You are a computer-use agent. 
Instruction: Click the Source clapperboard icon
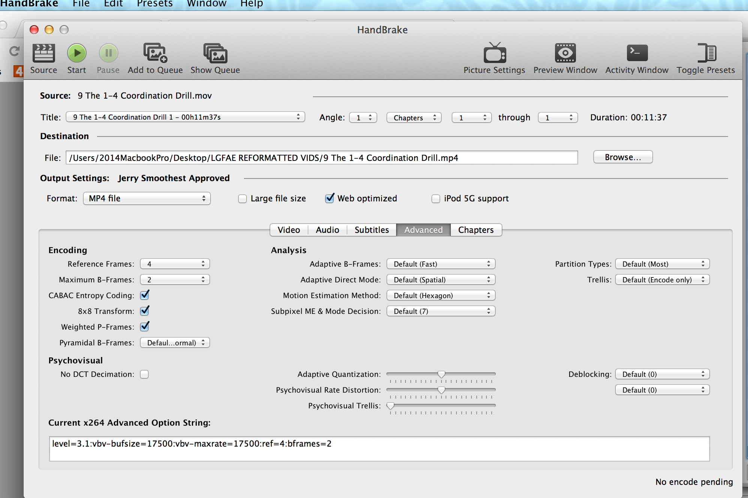pyautogui.click(x=43, y=53)
